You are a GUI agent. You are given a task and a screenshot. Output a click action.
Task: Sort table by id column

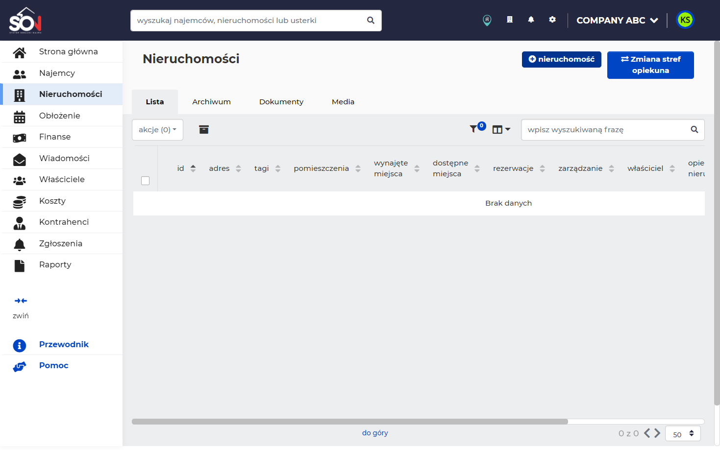tap(186, 168)
